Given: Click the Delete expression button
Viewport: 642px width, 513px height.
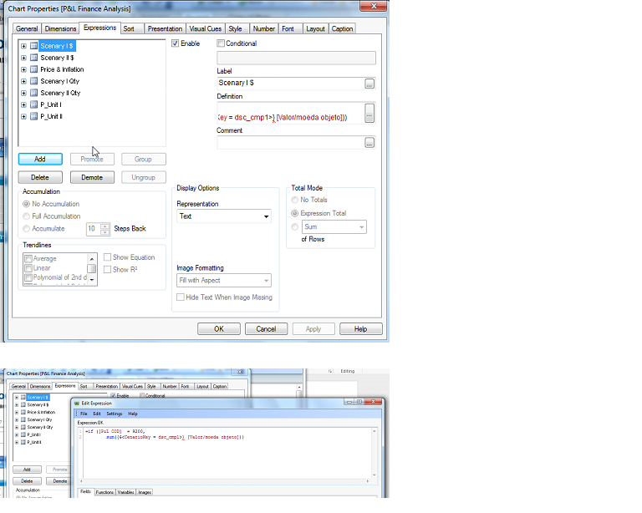Looking at the screenshot, I should tap(40, 177).
